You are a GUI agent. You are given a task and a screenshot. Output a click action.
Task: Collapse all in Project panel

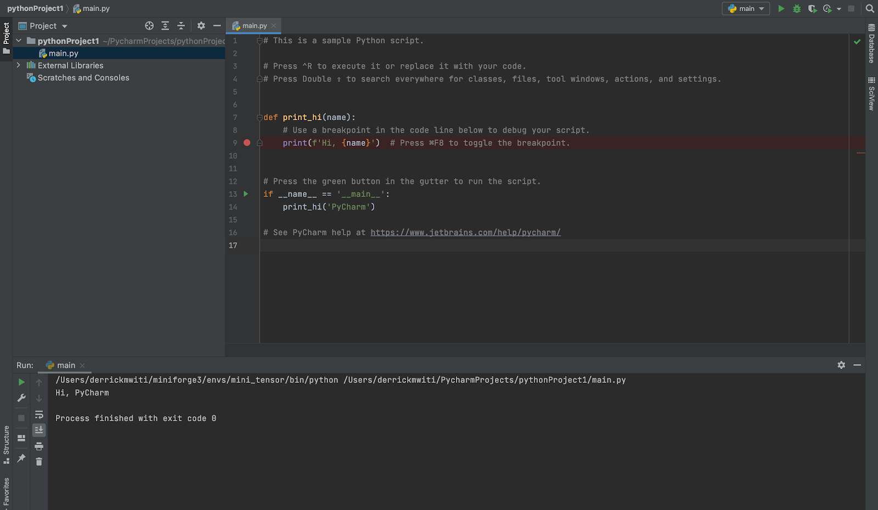pos(181,26)
